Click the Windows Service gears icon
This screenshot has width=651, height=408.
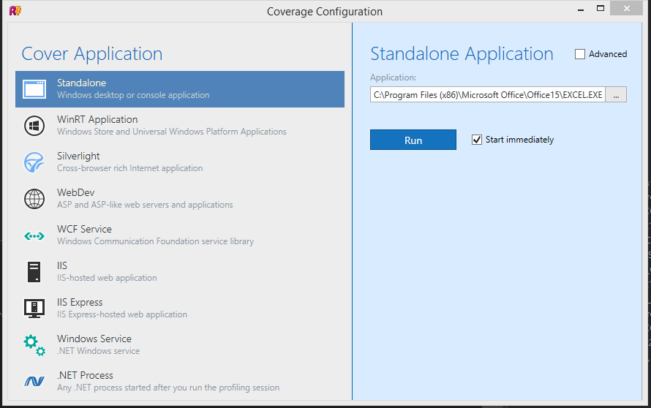tap(34, 344)
